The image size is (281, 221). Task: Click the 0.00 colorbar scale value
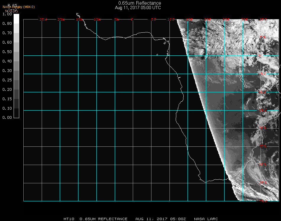click(x=7, y=118)
